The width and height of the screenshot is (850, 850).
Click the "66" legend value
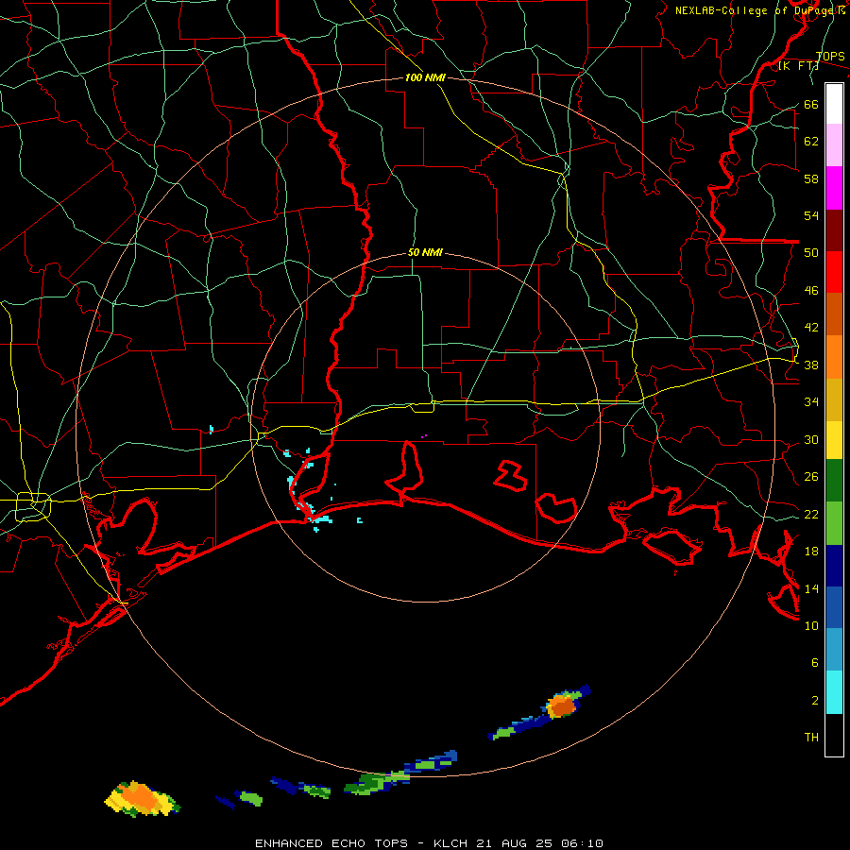811,105
